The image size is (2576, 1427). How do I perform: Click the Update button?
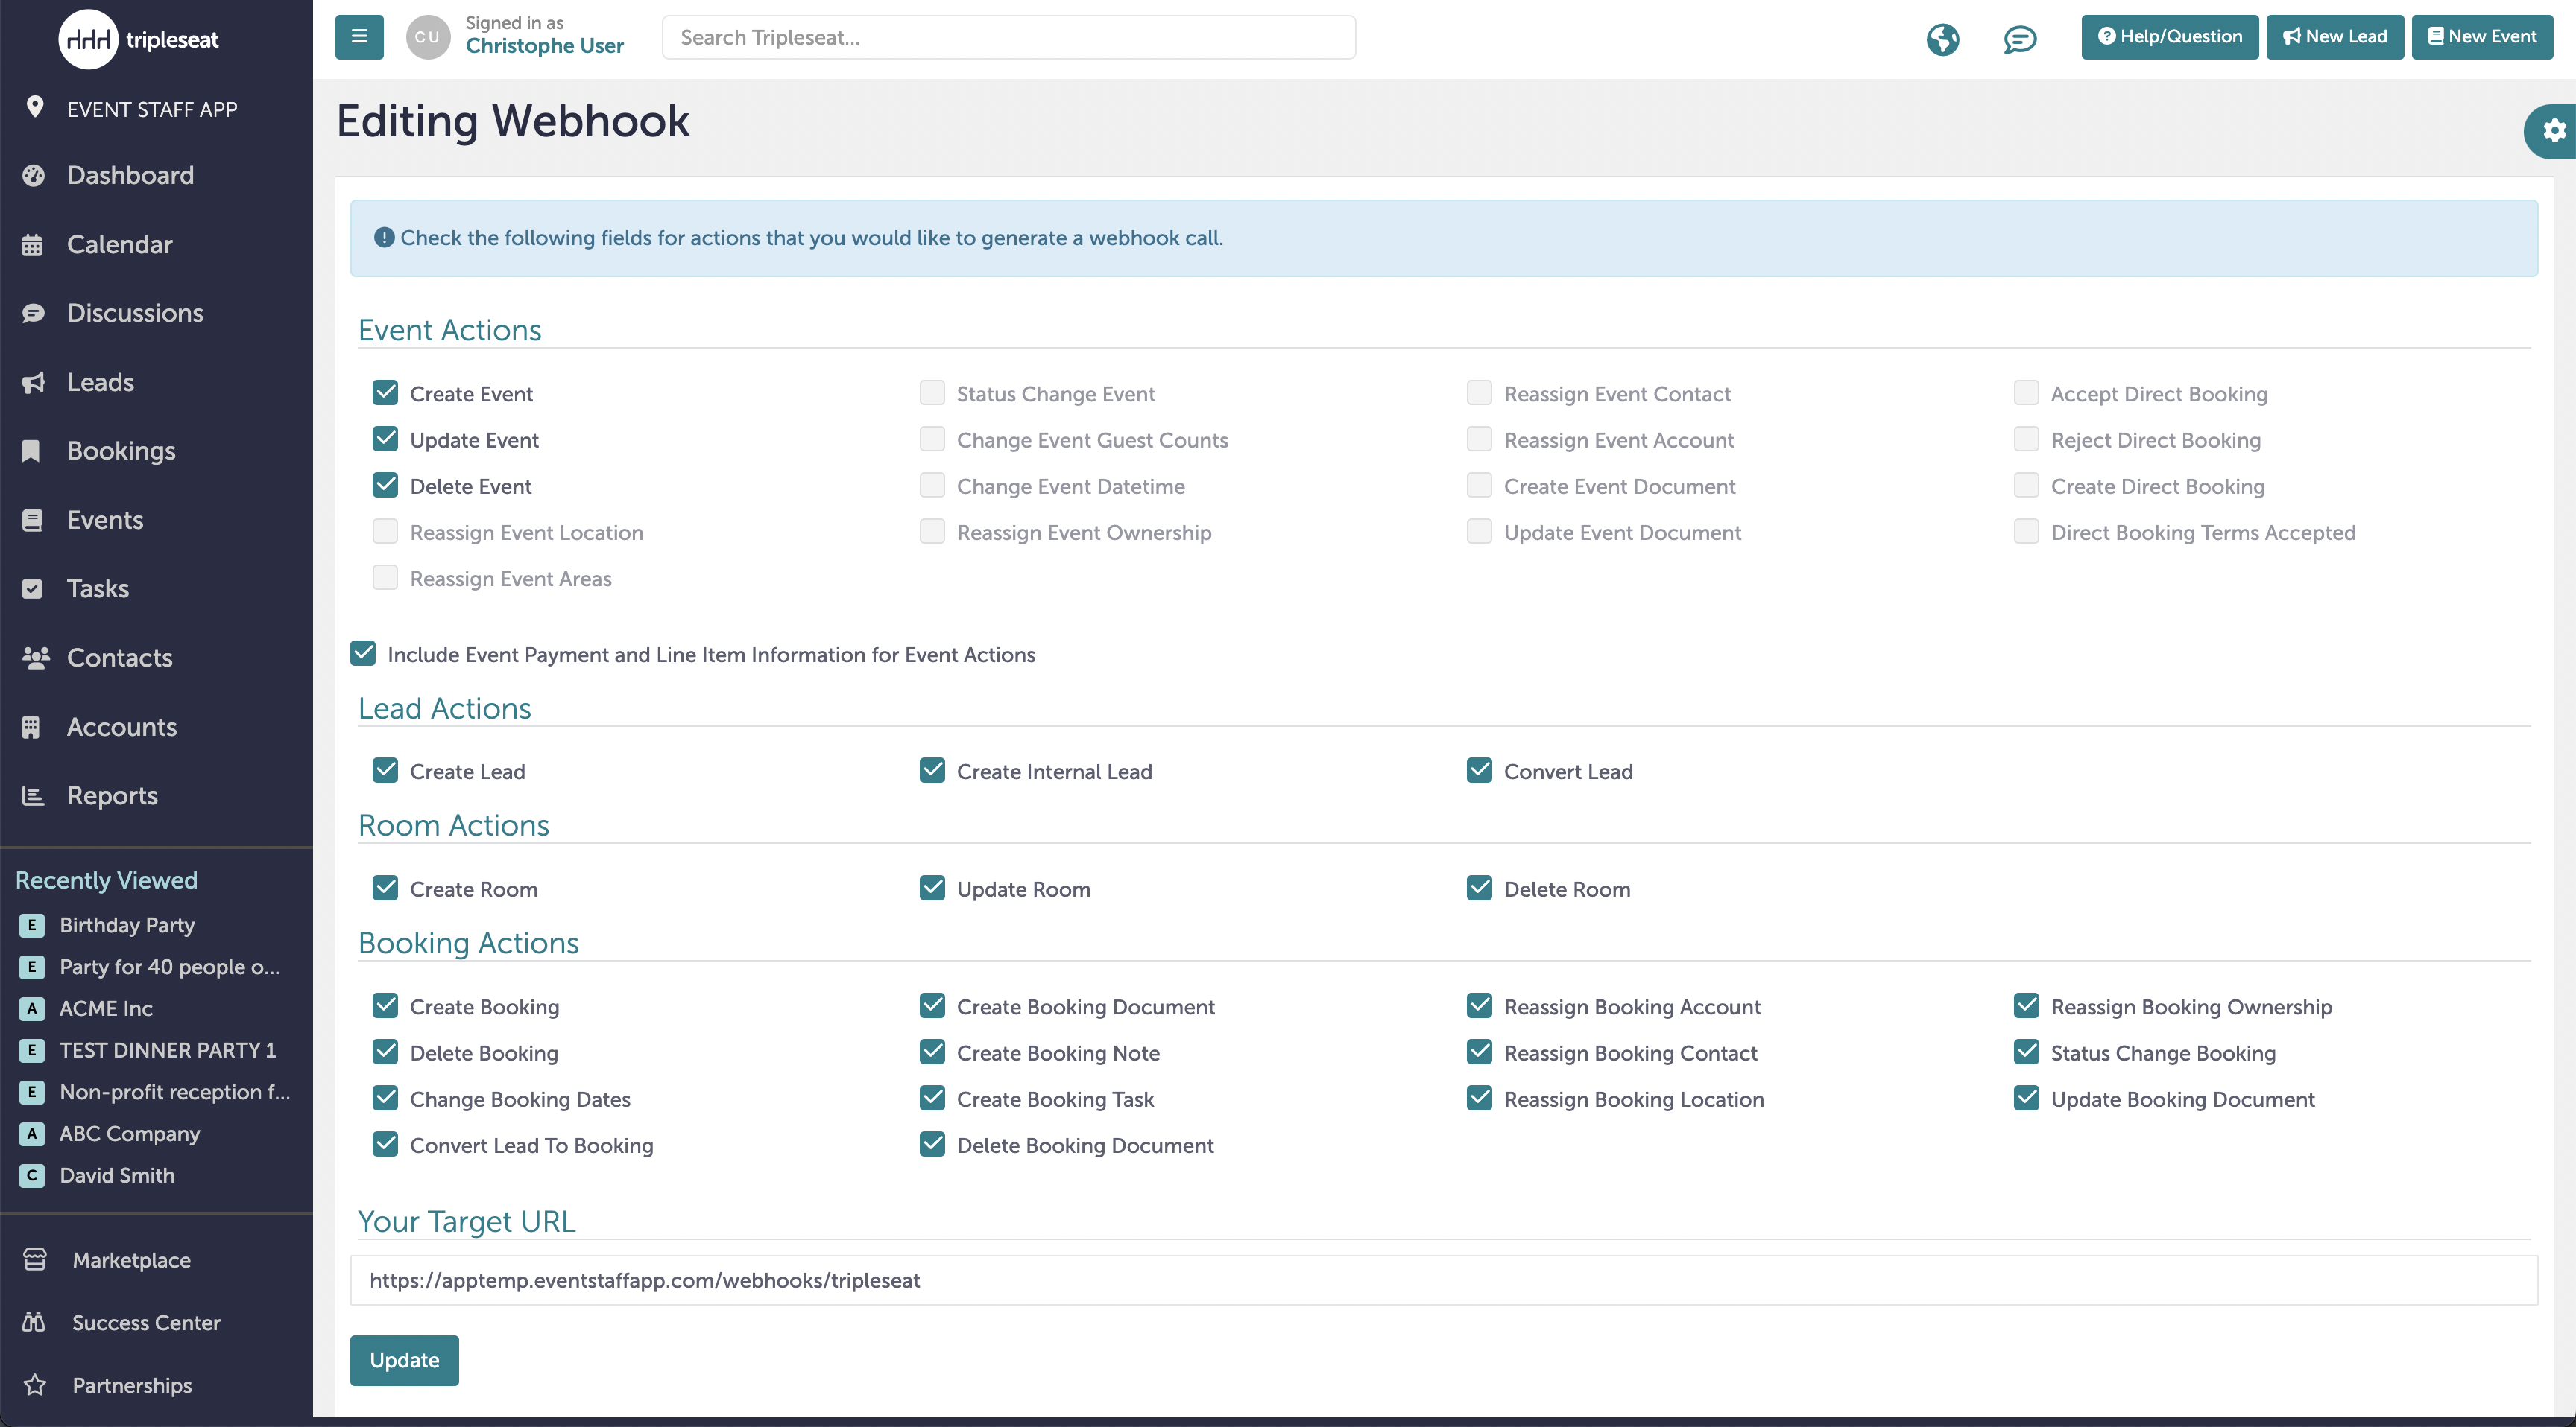click(x=404, y=1360)
